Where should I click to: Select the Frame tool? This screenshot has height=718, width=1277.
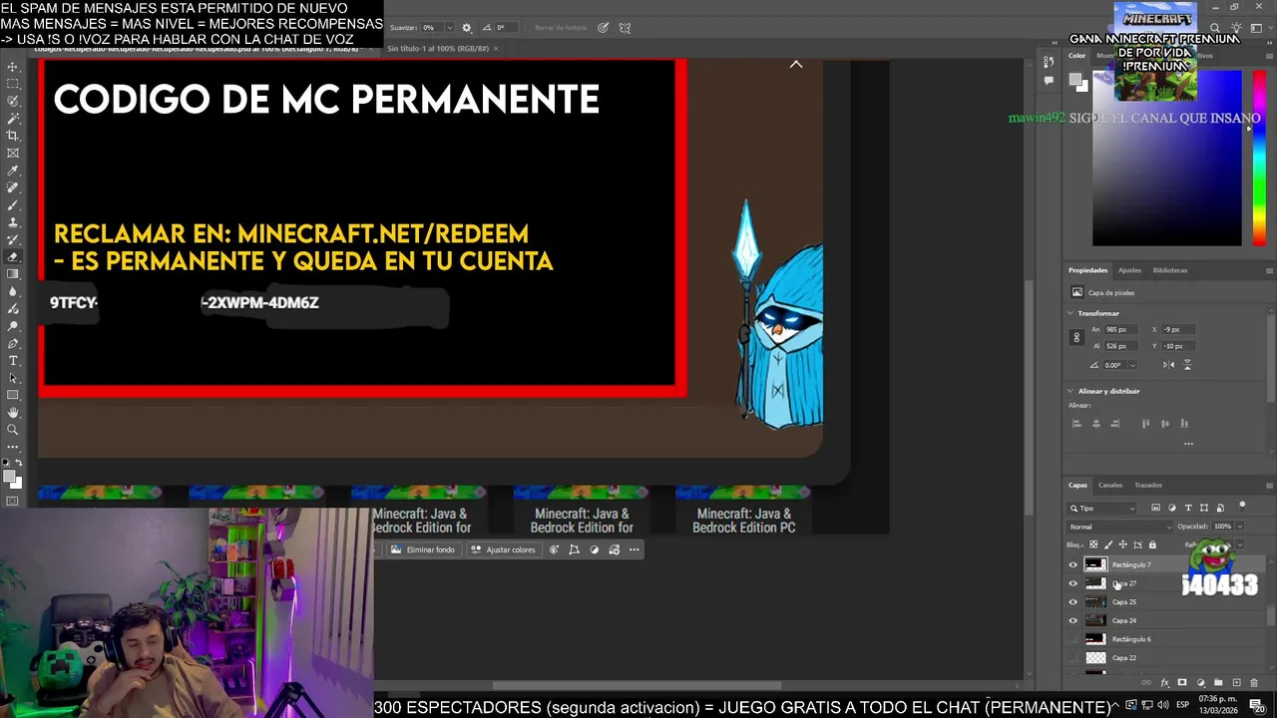(13, 153)
